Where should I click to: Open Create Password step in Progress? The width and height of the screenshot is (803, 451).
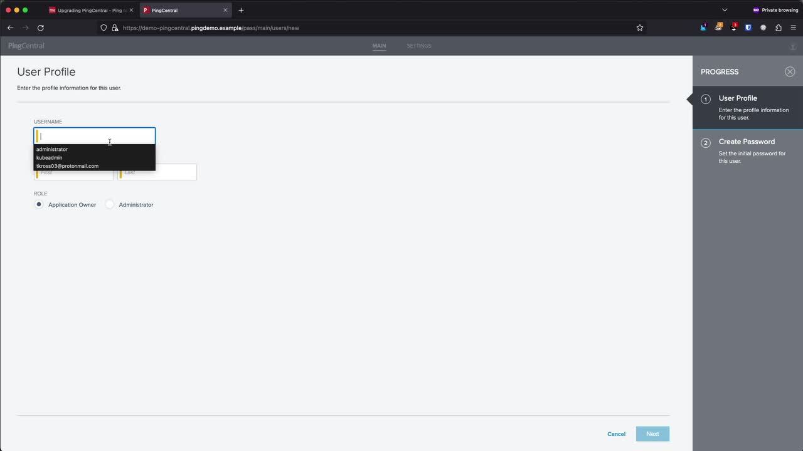coord(748,151)
